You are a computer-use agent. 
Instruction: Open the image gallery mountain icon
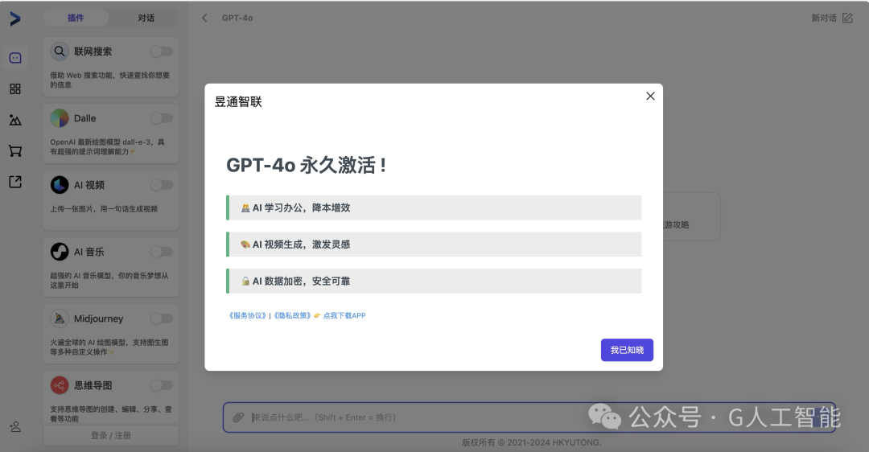point(15,120)
